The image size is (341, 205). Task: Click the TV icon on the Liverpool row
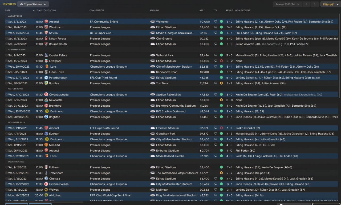pyautogui.click(x=216, y=61)
